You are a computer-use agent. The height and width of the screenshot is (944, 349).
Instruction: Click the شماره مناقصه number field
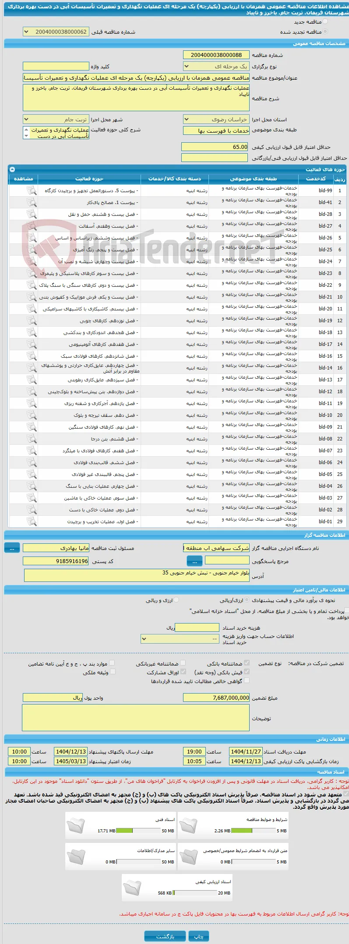point(216,55)
